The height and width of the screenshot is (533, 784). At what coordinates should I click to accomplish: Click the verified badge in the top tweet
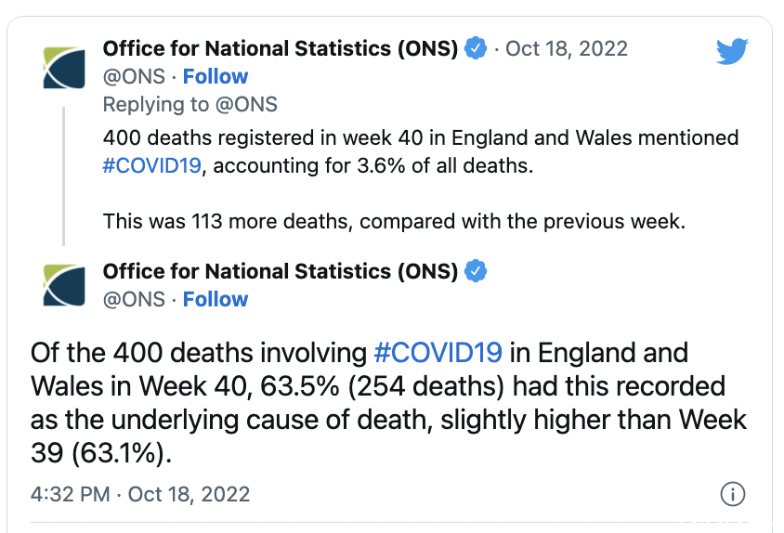coord(476,48)
